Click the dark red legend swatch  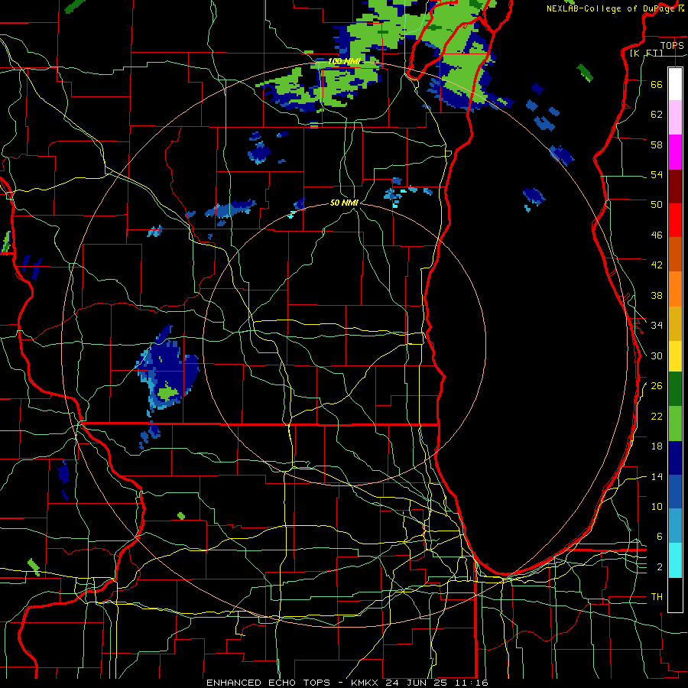(675, 187)
